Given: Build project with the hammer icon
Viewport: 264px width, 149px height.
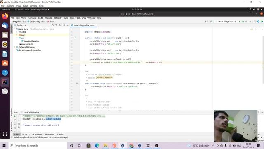Looking at the screenshot, I should (211, 22).
